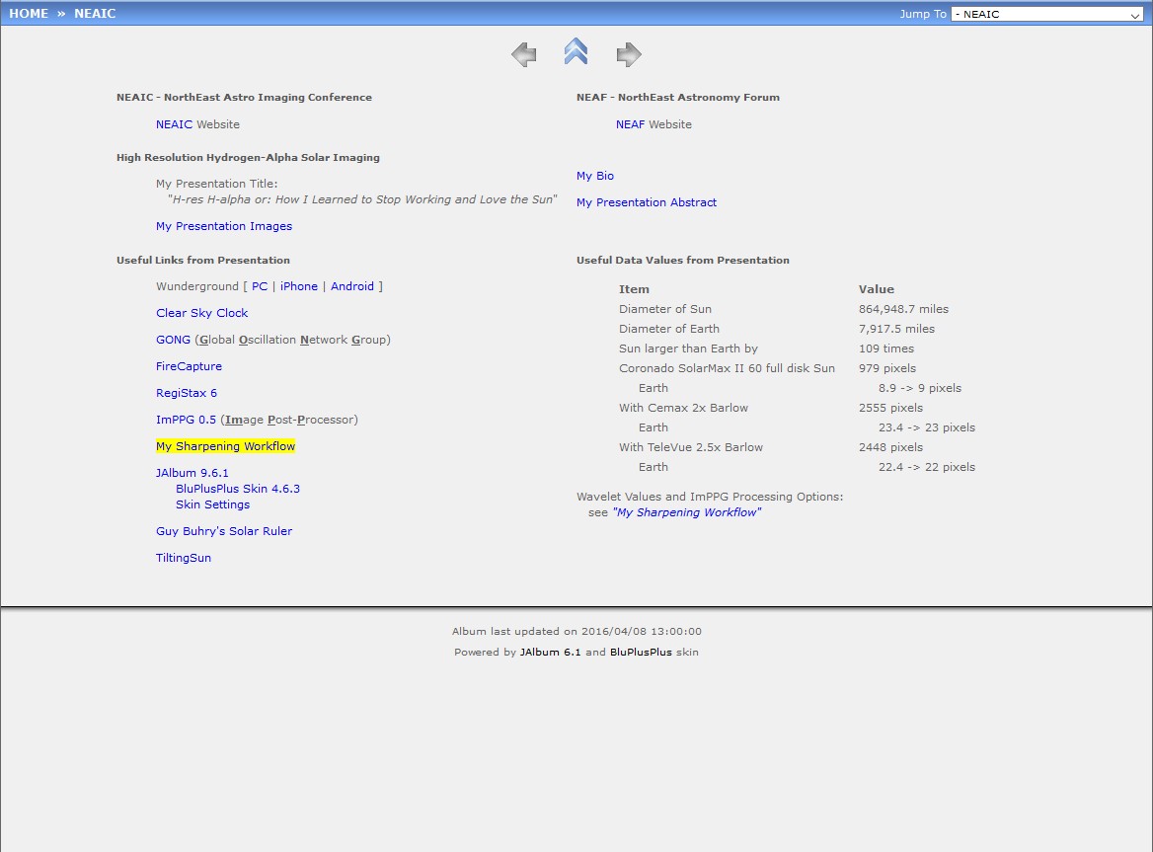Open RegiStax 6 link
Screen dimensions: 1153x852
point(187,393)
